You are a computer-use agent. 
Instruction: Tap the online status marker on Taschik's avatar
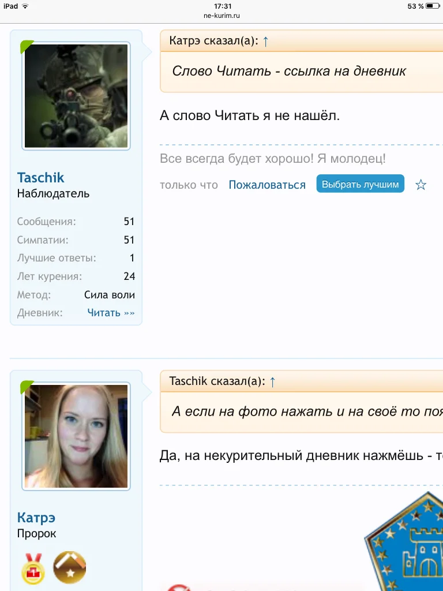pyautogui.click(x=27, y=46)
